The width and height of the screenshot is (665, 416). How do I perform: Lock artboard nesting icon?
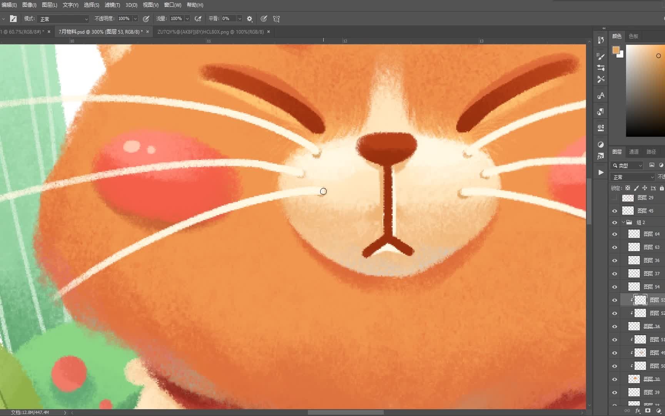pos(653,188)
